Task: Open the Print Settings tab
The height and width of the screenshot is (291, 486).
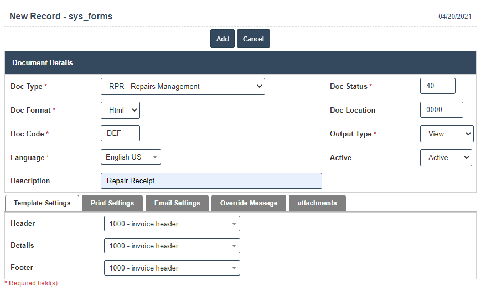Action: click(112, 203)
